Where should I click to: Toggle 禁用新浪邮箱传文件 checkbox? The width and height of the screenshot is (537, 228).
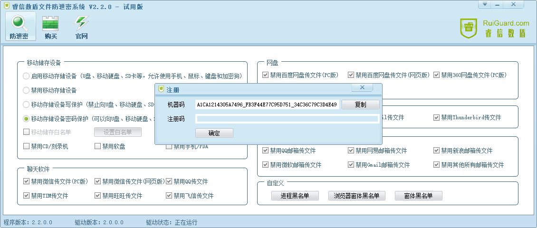point(436,150)
